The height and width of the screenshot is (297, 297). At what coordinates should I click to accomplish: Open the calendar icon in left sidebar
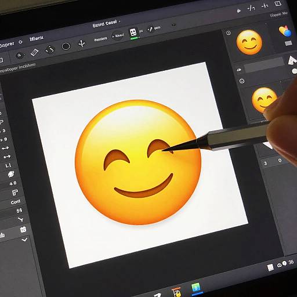tap(23, 230)
